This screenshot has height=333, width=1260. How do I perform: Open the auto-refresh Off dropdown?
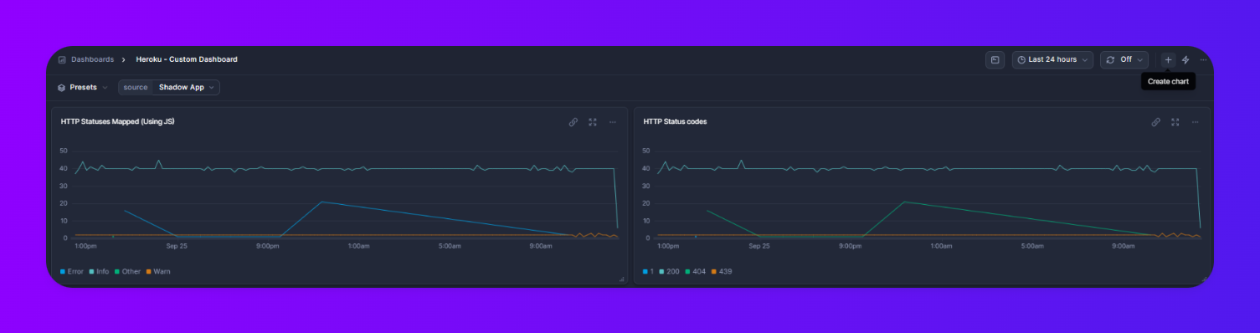[x=1124, y=59]
